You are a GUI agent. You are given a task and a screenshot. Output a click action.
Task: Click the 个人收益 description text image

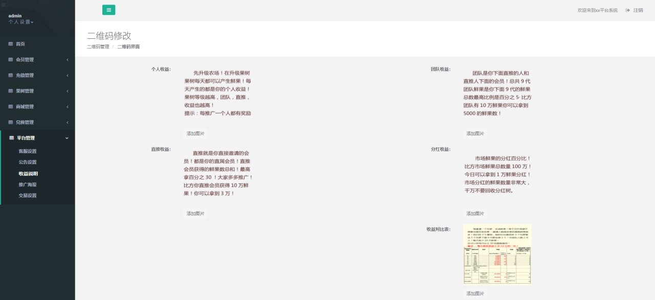tap(217, 93)
